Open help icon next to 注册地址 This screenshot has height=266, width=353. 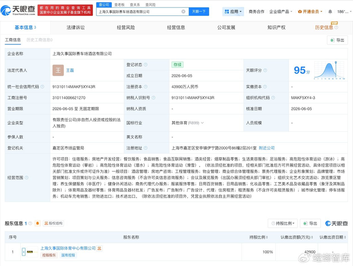coord(146,148)
